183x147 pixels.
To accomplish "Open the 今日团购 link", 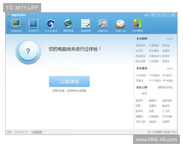I will point(154,61).
